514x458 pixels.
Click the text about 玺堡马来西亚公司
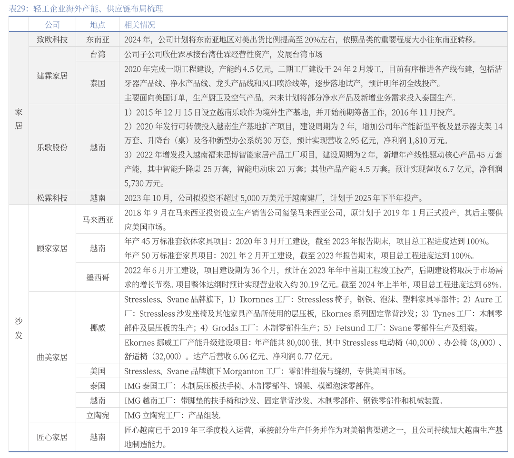coord(313,220)
